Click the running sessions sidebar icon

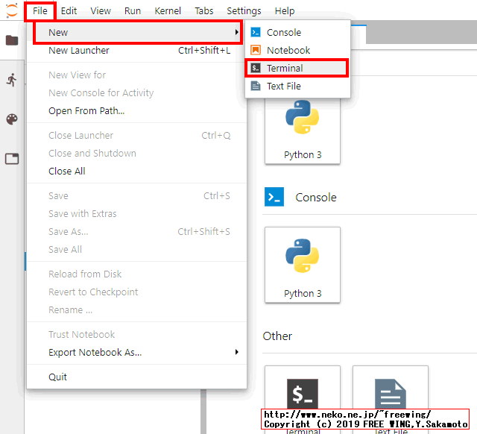[x=12, y=80]
